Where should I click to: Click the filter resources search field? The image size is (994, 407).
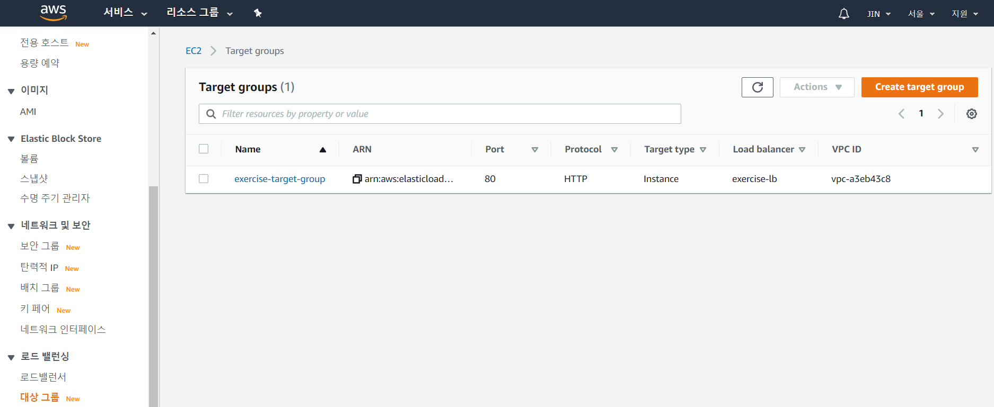pyautogui.click(x=440, y=114)
